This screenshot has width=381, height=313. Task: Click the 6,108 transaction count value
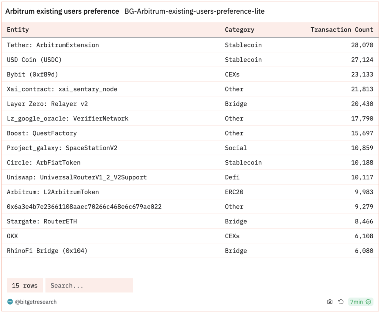(x=364, y=236)
